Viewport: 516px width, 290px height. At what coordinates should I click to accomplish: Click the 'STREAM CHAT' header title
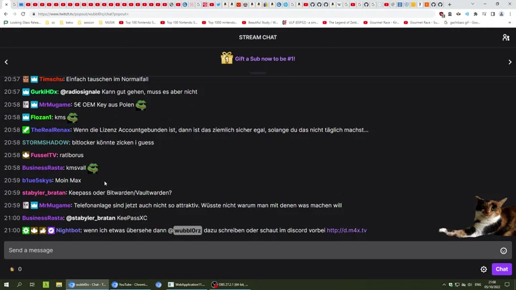(258, 37)
